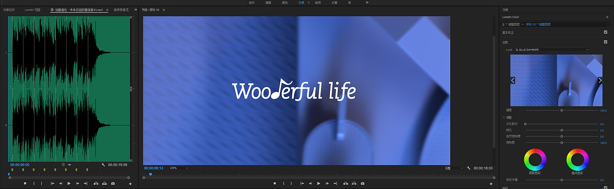Go to In point in Program monitor
This screenshot has height=189, width=614.
click(302, 183)
